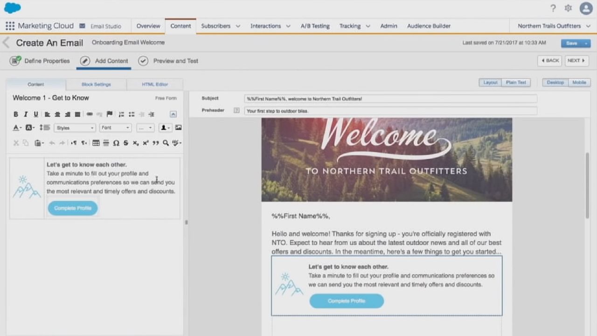This screenshot has height=336, width=597.
Task: Insert an image using the image icon
Action: coord(178,128)
